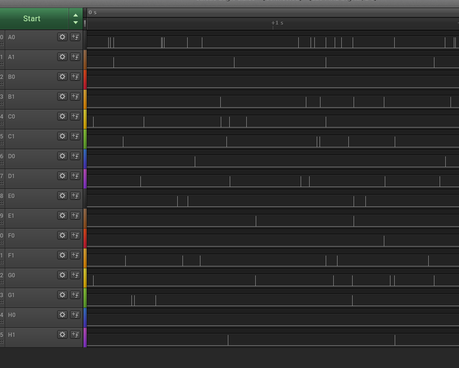Set trigger for channel E0
Image resolution: width=459 pixels, height=368 pixels.
(x=75, y=196)
